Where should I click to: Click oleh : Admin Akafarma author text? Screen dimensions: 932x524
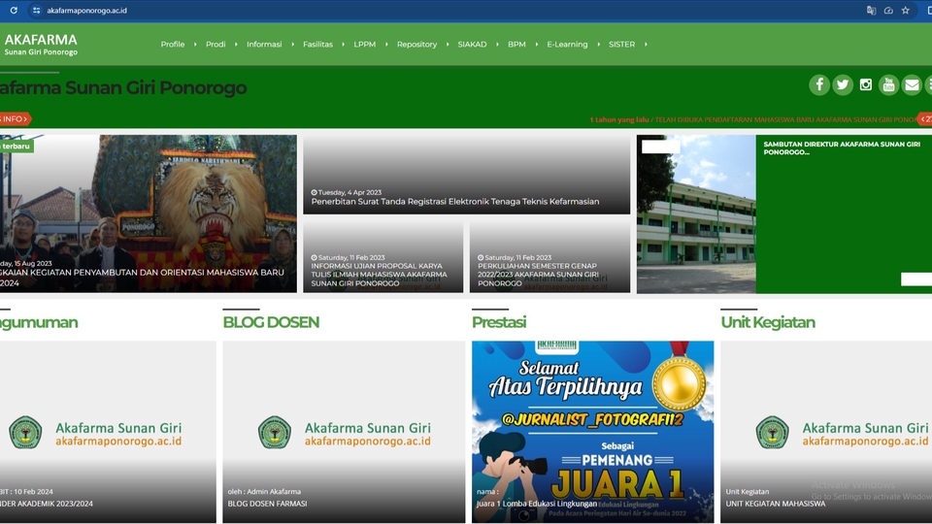[264, 491]
